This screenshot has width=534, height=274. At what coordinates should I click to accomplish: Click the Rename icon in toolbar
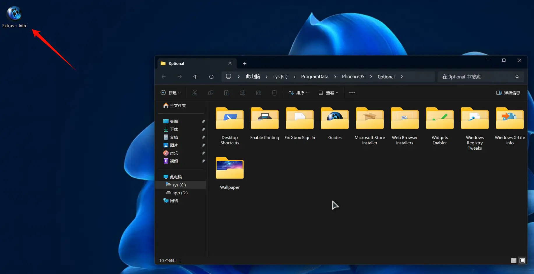[x=242, y=92]
